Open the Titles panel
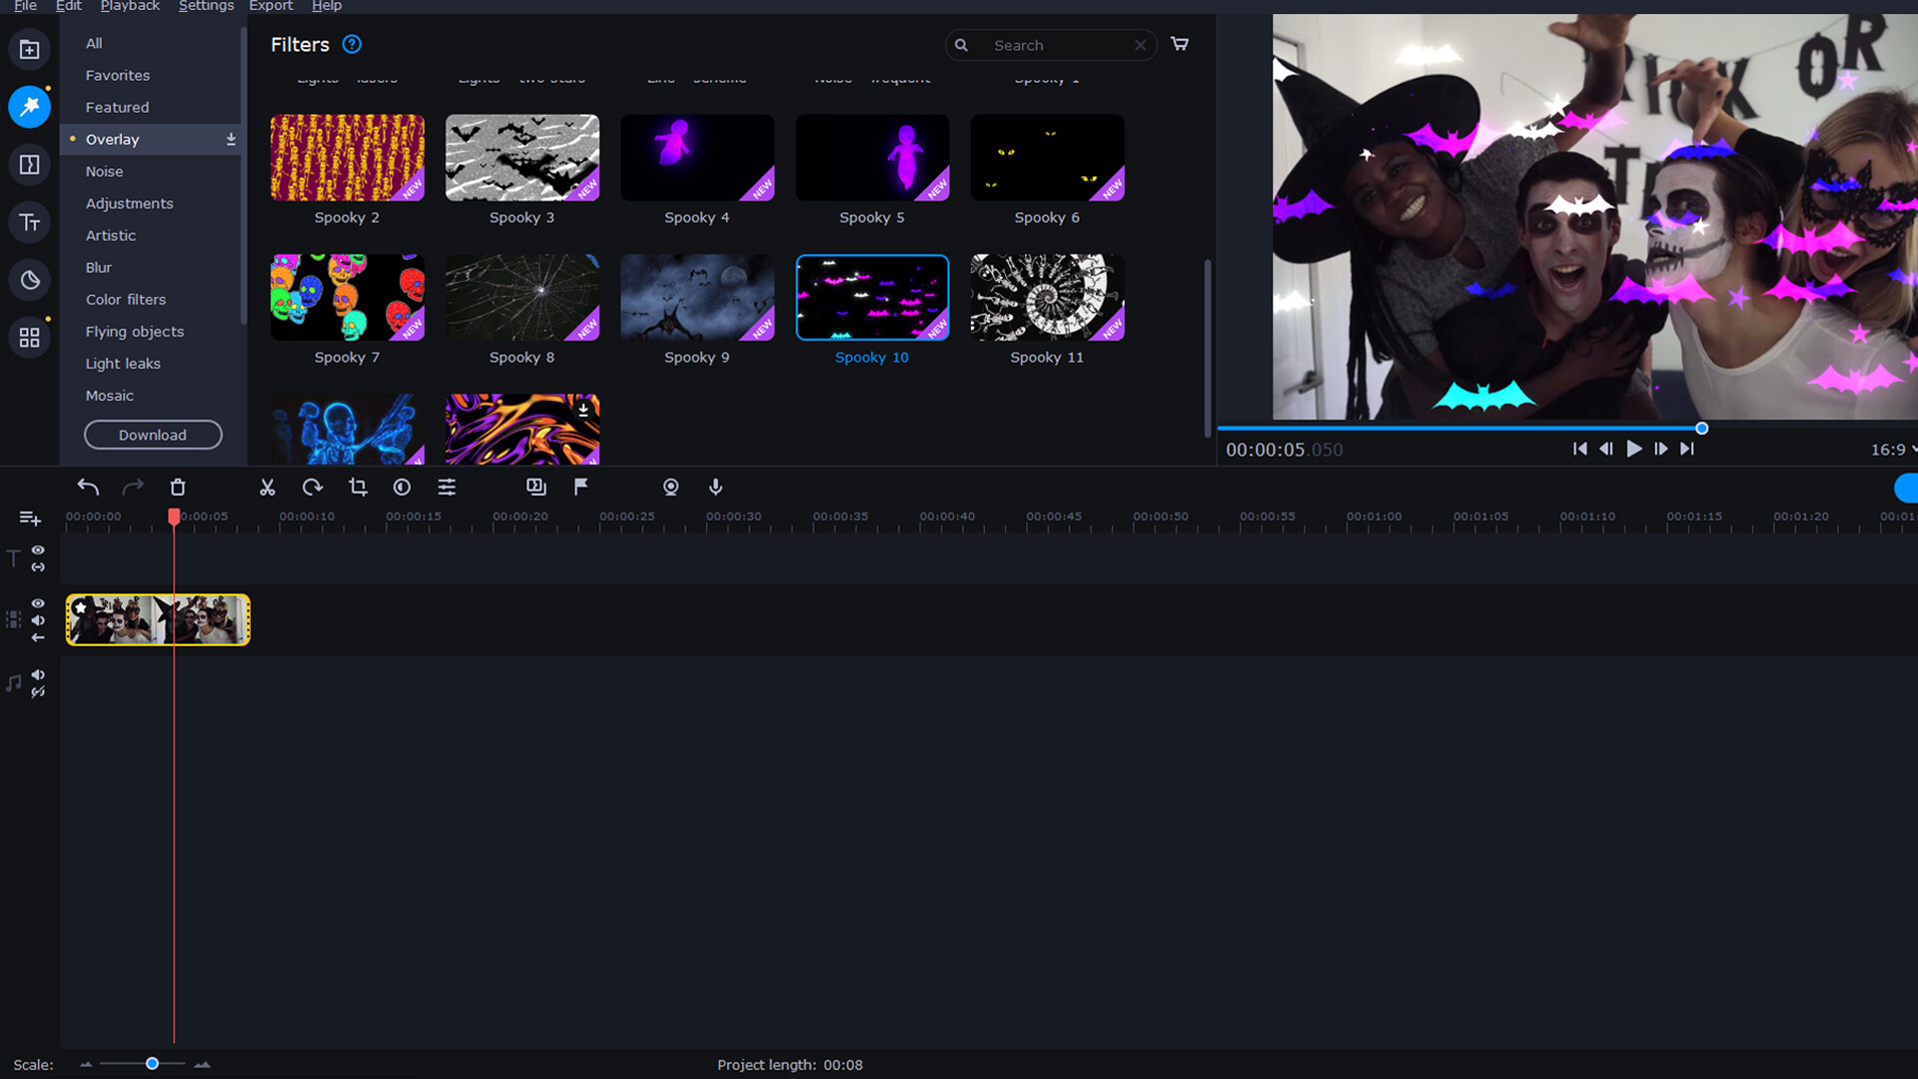The image size is (1918, 1079). pyautogui.click(x=30, y=223)
